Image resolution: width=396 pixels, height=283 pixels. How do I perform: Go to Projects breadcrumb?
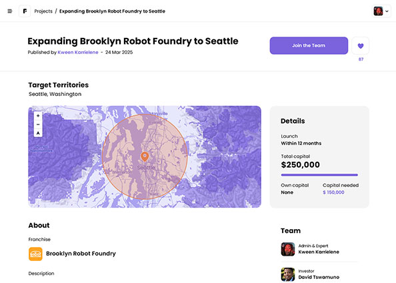click(x=43, y=11)
